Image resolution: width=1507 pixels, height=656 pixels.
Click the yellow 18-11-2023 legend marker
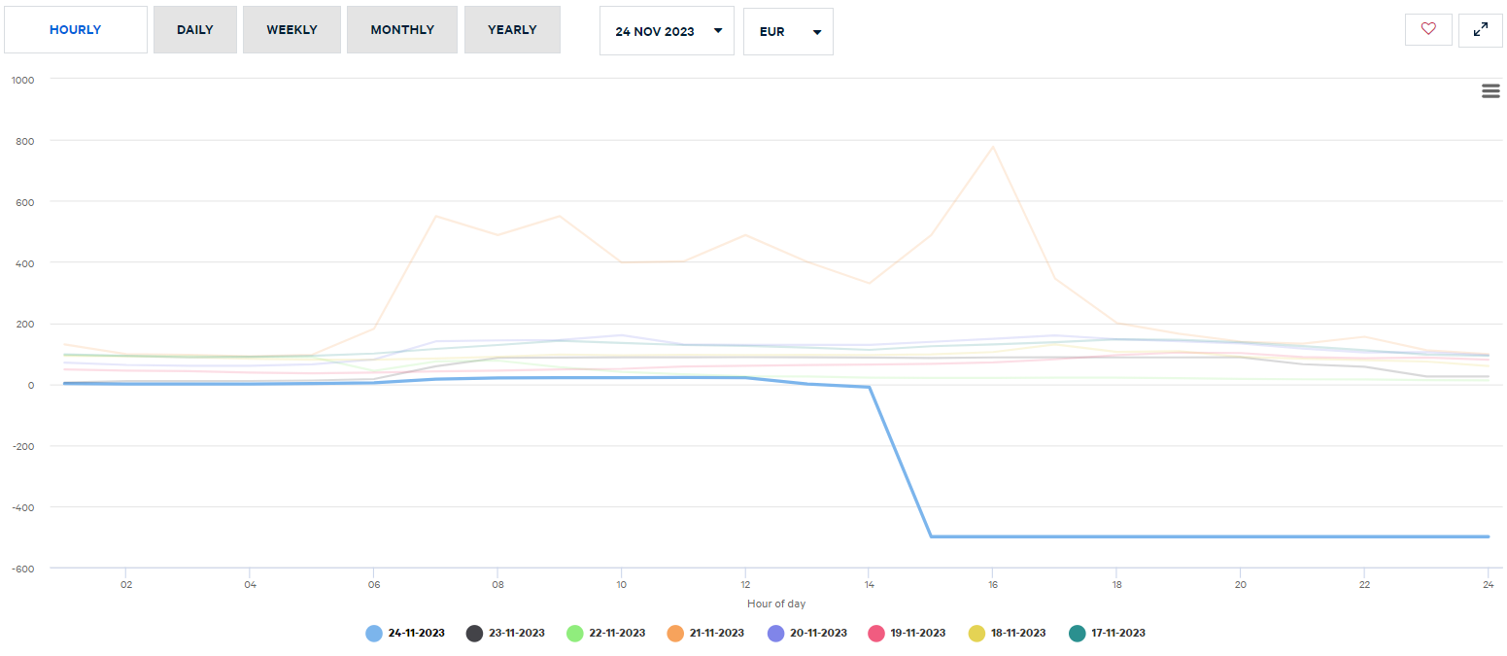coord(977,633)
